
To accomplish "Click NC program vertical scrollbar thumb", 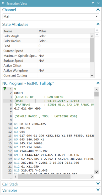I will tap(96, 94).
